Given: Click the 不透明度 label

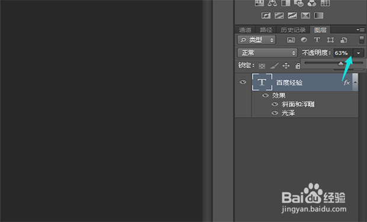Looking at the screenshot, I should tap(316, 53).
